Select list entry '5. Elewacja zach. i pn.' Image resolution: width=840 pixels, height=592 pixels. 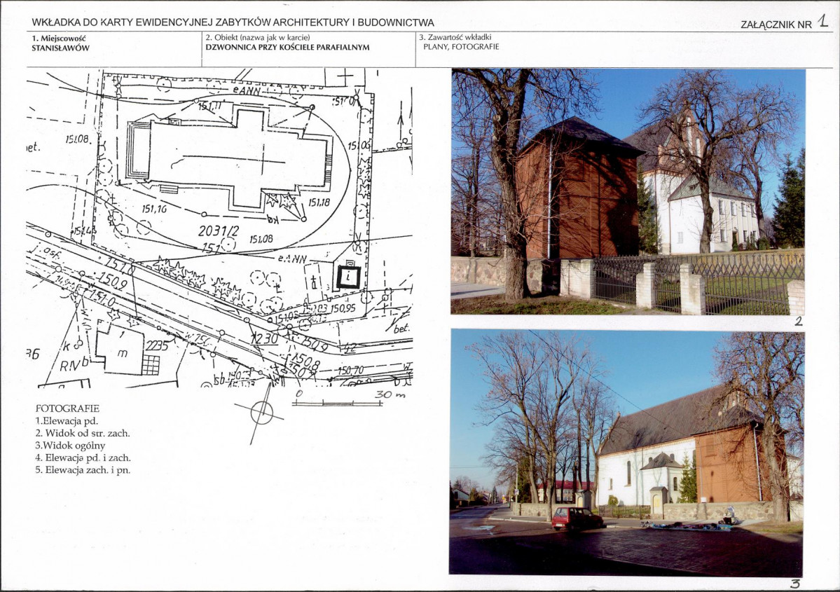83,470
